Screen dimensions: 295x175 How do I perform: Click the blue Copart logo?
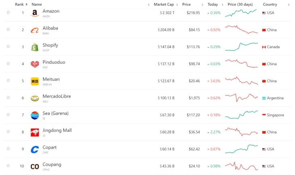tap(35, 149)
